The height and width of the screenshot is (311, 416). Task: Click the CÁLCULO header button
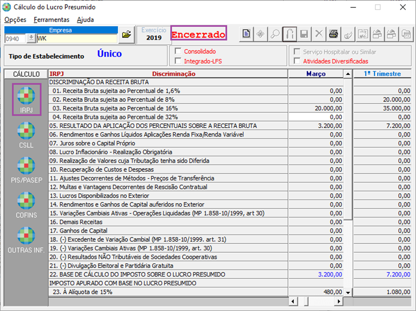pos(26,74)
